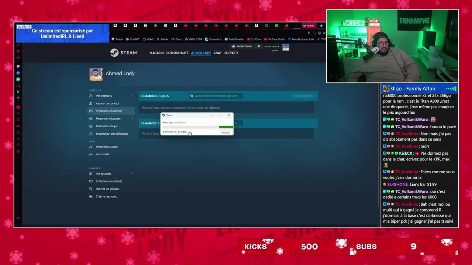Click the Steam logo in the page header
The height and width of the screenshot is (265, 472).
click(124, 53)
